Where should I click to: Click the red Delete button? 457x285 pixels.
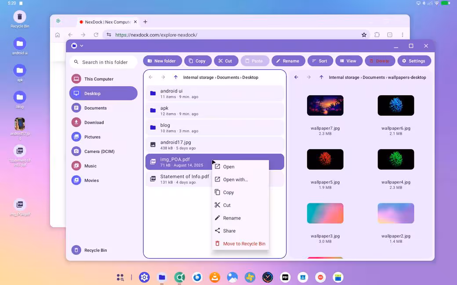pos(380,61)
